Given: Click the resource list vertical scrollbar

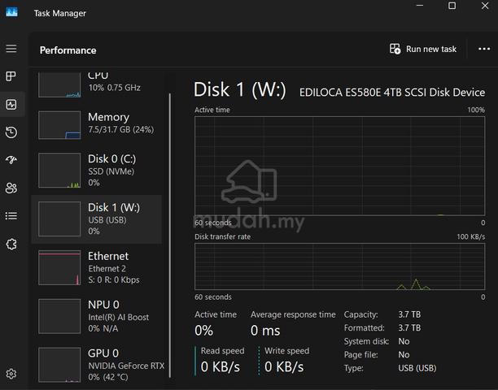Looking at the screenshot, I should click(170, 235).
